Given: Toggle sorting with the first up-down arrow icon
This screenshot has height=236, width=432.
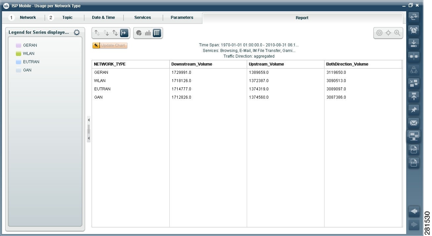Looking at the screenshot, I should pyautogui.click(x=97, y=33).
